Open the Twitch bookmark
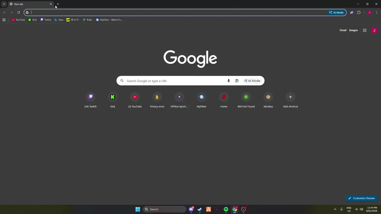Viewport: 381px width, 214px height. (46, 20)
